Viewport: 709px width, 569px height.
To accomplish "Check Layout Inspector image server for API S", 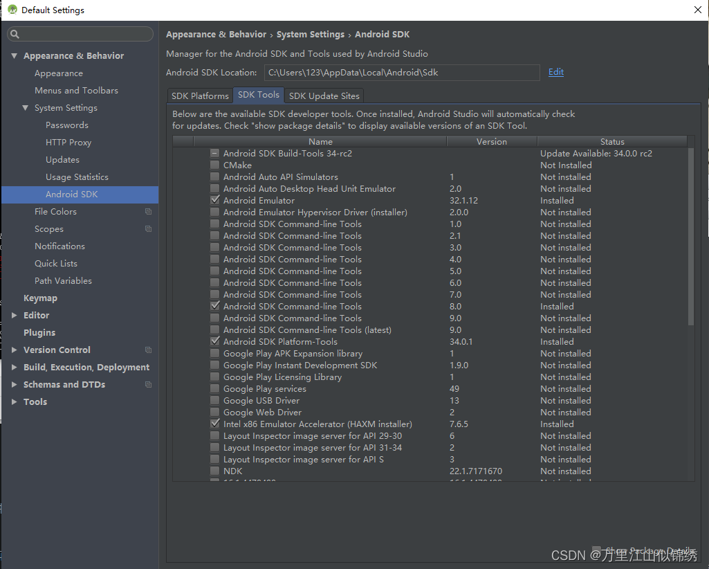I will click(x=215, y=459).
